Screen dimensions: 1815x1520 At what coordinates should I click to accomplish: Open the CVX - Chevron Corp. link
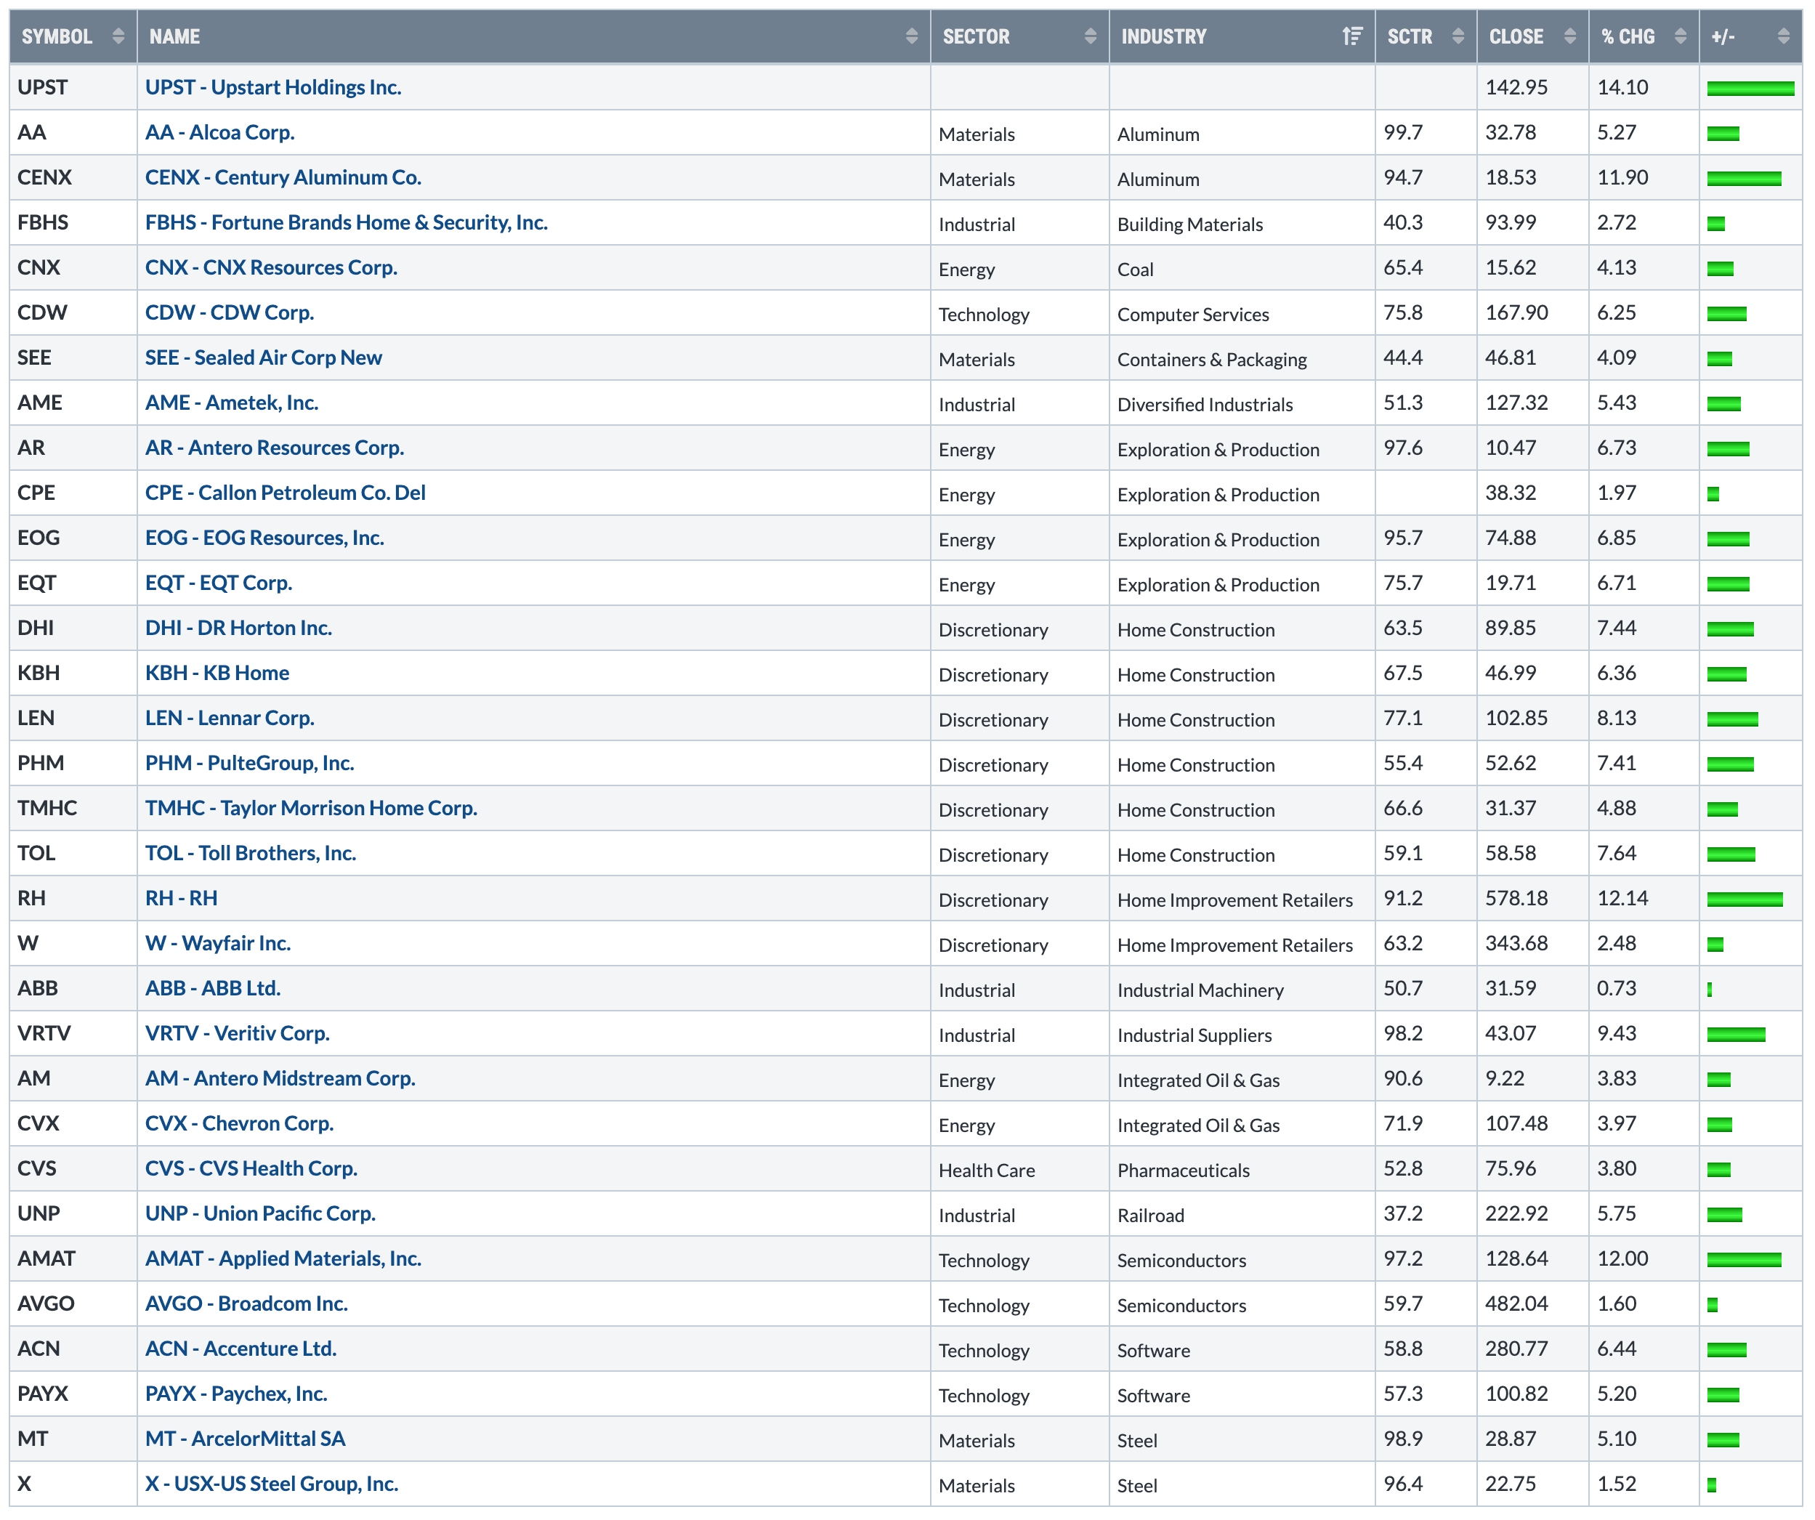coord(239,1123)
